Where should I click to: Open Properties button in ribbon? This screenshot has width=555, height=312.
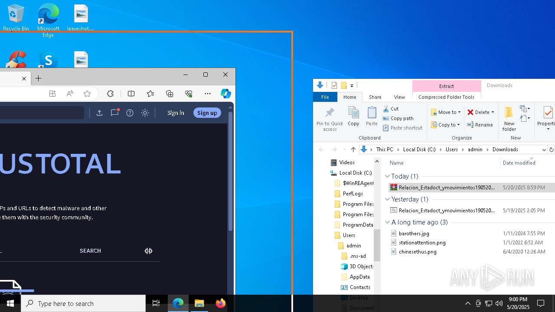(547, 119)
